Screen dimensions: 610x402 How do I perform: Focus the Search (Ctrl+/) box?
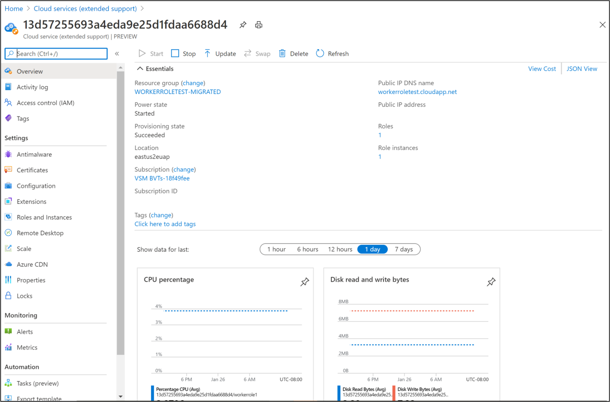(x=56, y=54)
